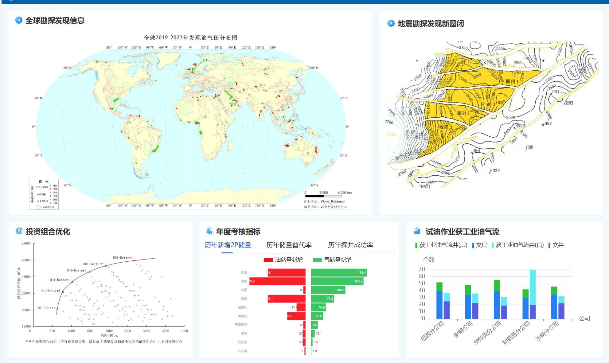Toggle the 获工业油气流井(层) legend entry
The width and height of the screenshot is (609, 363).
pyautogui.click(x=441, y=245)
